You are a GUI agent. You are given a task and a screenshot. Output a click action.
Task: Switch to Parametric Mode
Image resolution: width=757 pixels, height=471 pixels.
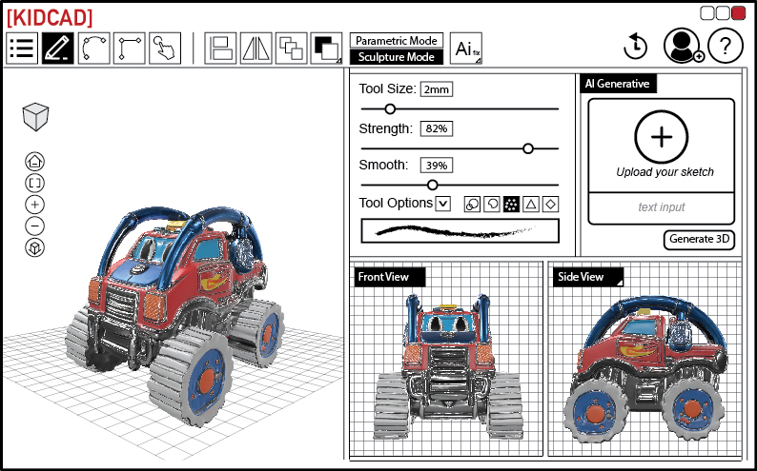point(397,41)
